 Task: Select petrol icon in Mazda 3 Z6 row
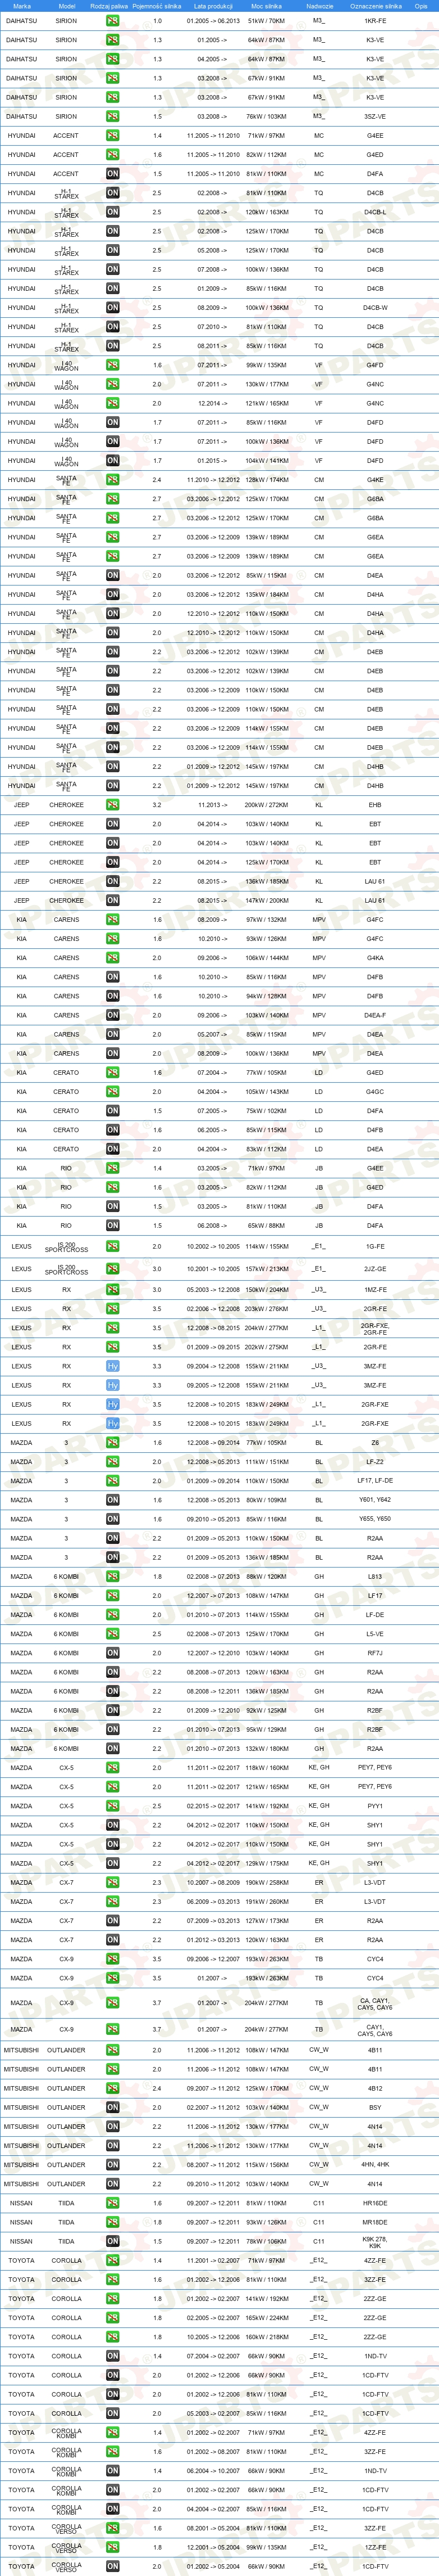tap(113, 1443)
